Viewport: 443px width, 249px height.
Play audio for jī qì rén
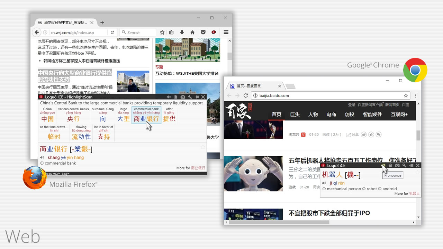pos(324,183)
